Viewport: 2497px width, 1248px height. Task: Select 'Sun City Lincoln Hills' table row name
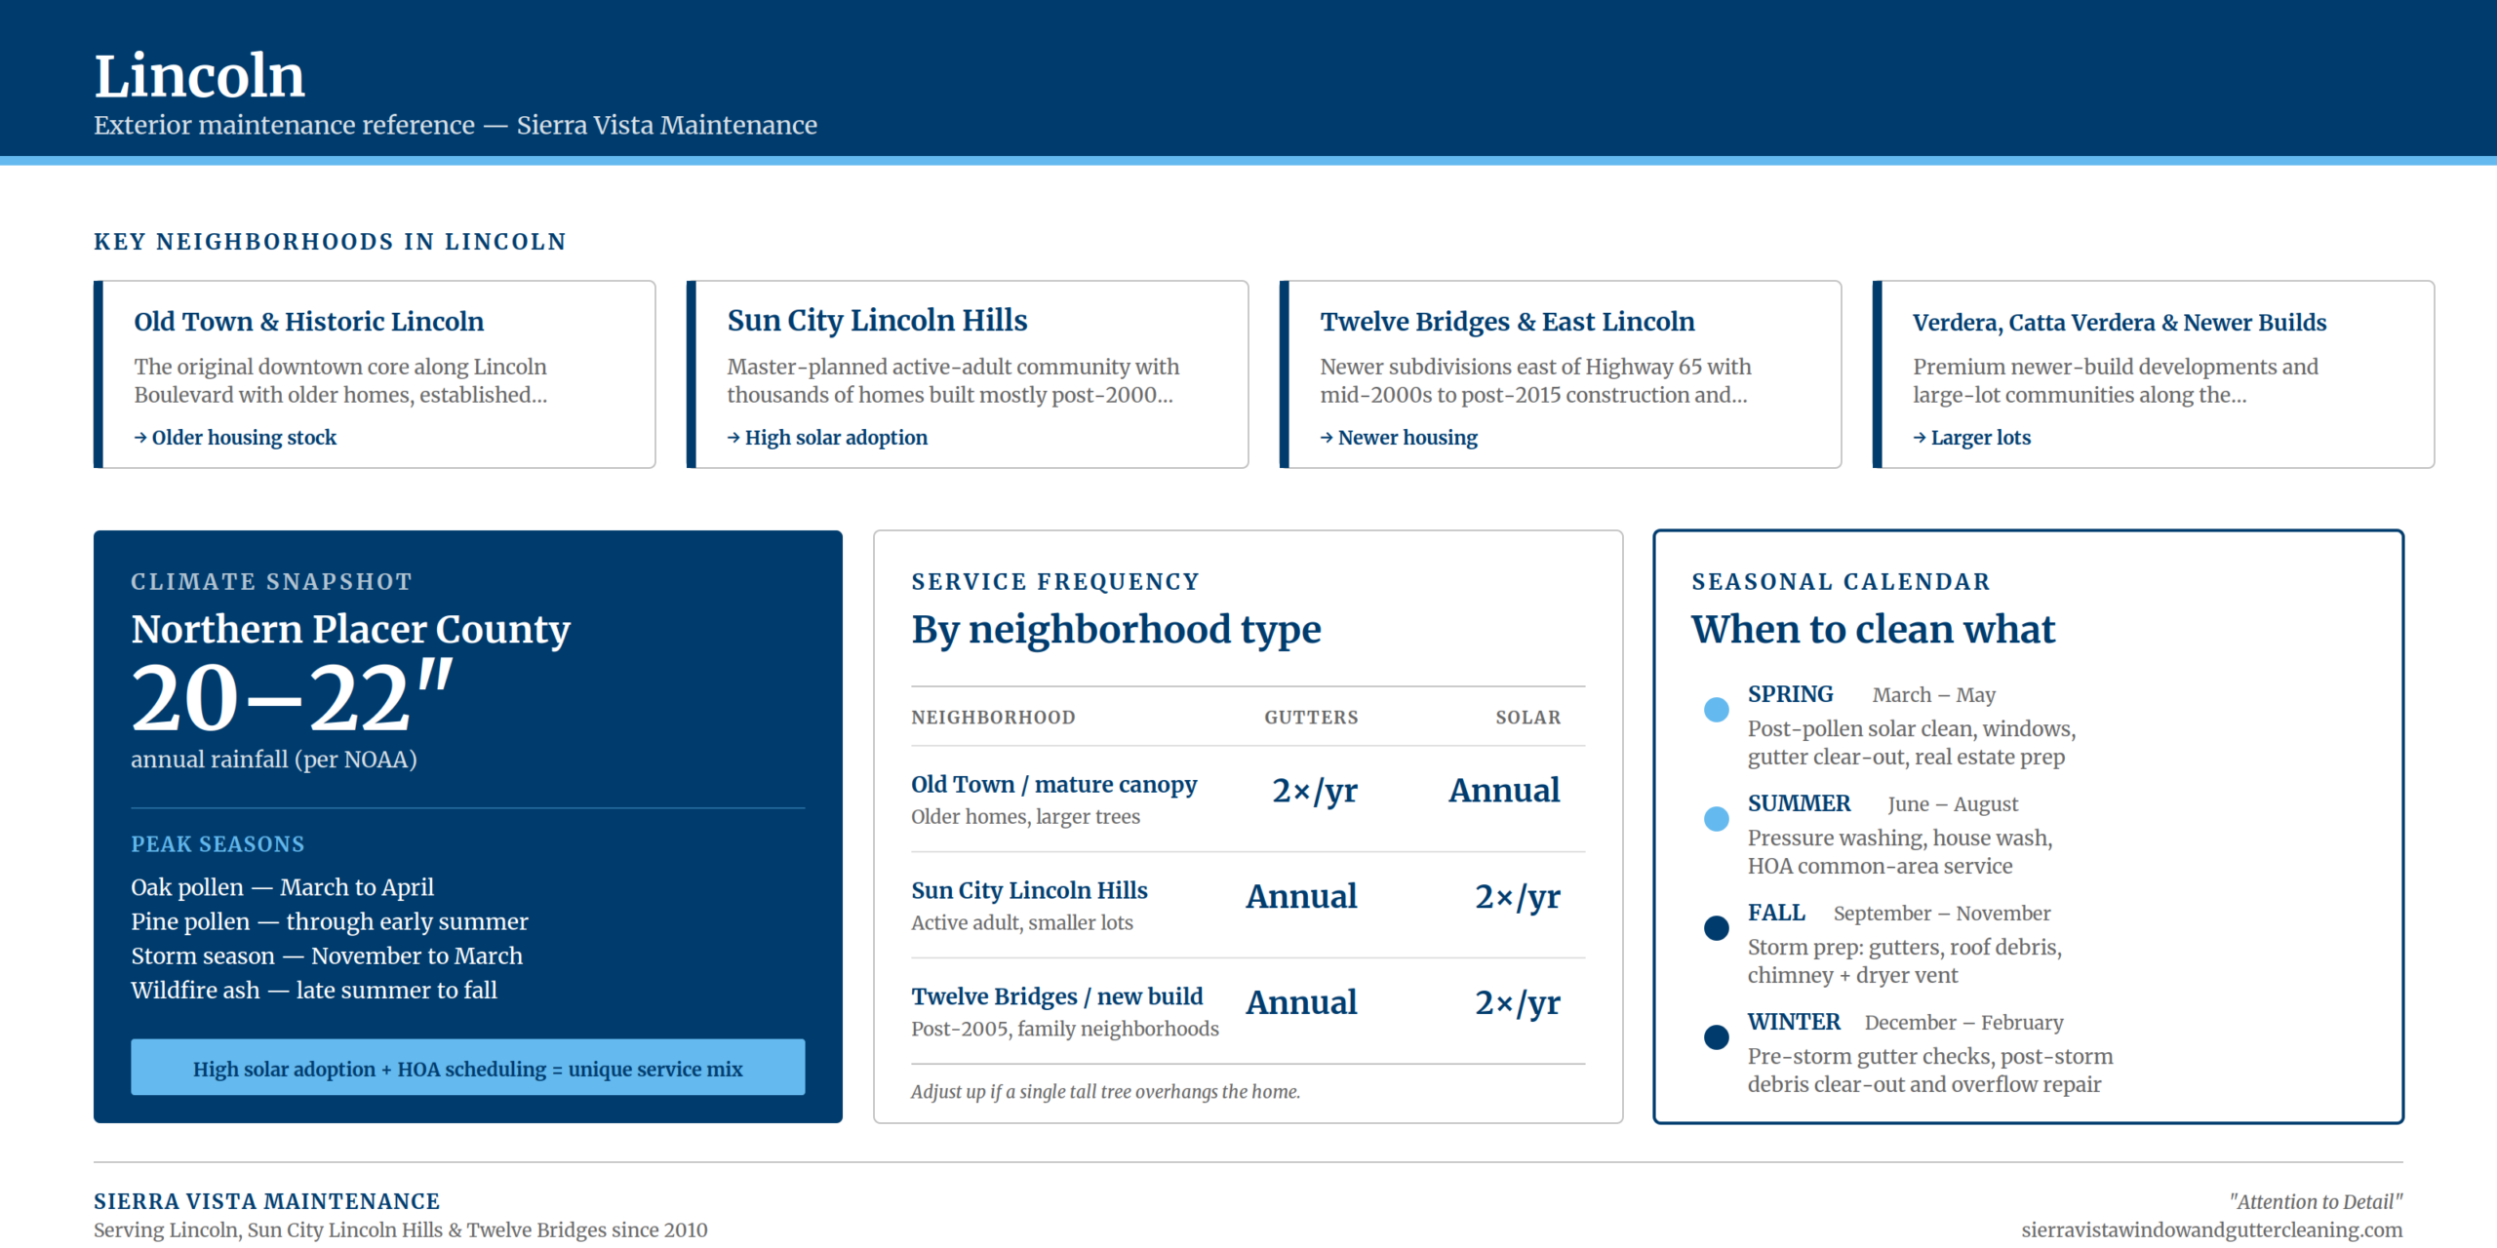coord(1029,891)
